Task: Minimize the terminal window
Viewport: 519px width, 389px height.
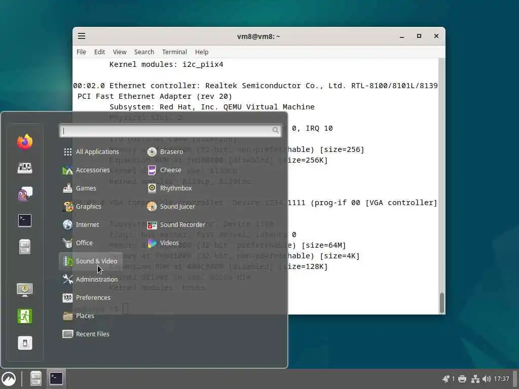Action: 402,36
